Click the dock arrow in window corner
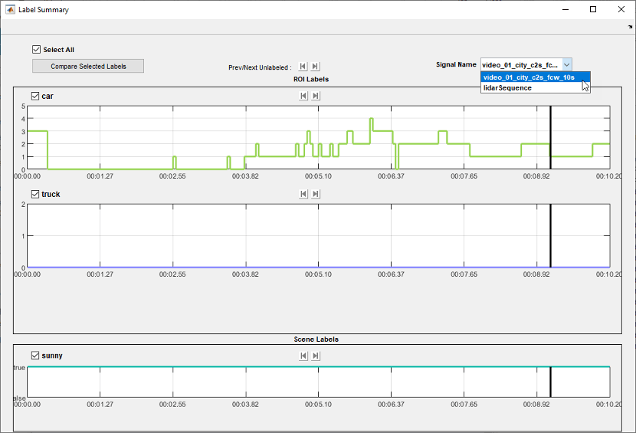636x433 pixels. pyautogui.click(x=630, y=27)
